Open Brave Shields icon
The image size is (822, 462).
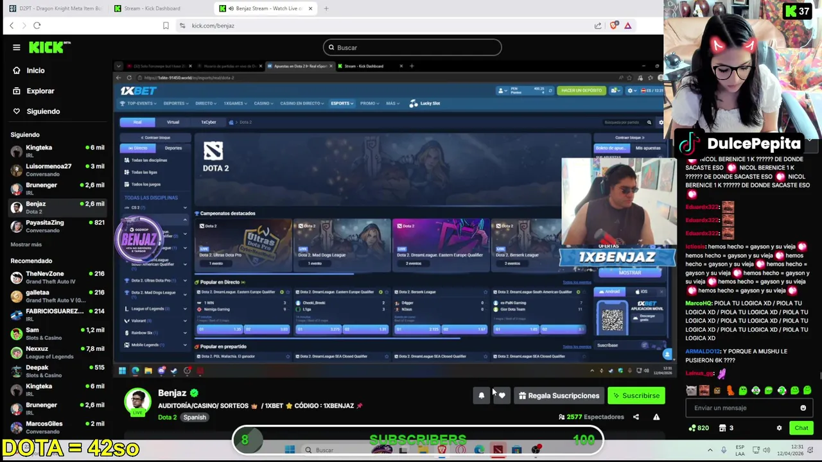614,26
